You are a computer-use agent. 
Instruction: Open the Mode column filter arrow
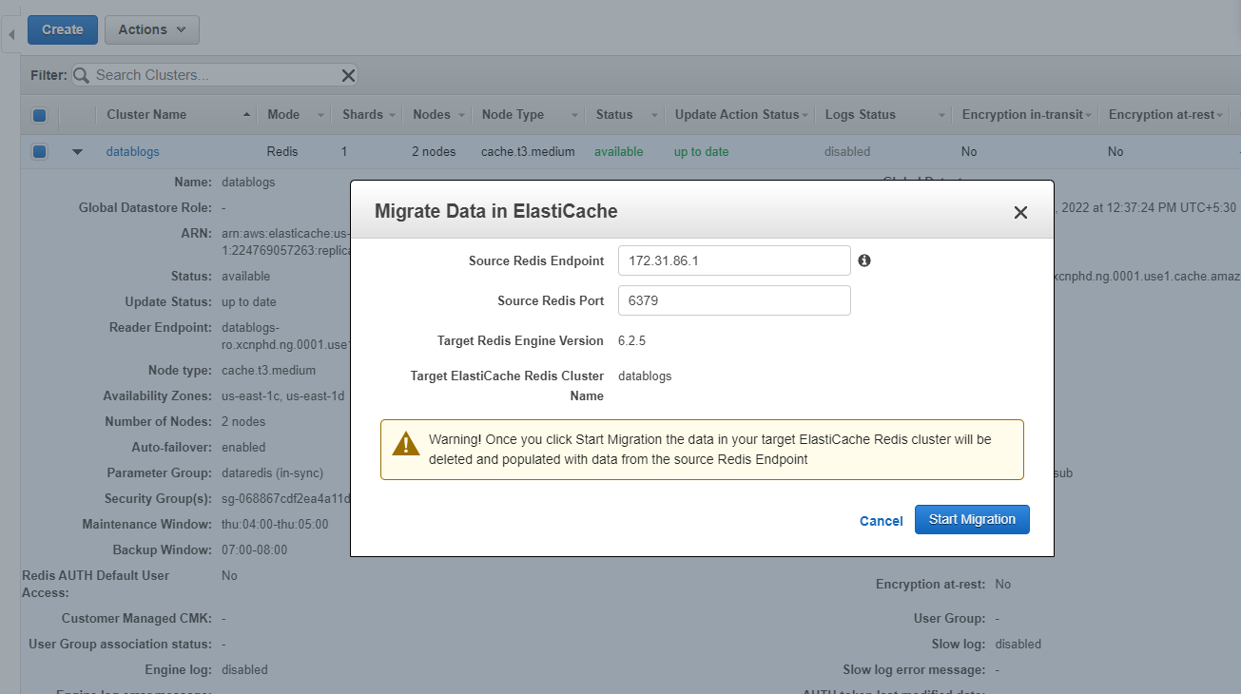pyautogui.click(x=321, y=115)
